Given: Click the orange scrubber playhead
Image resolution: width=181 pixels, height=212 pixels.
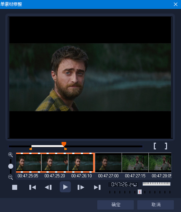Looking at the screenshot, I should tap(64, 144).
